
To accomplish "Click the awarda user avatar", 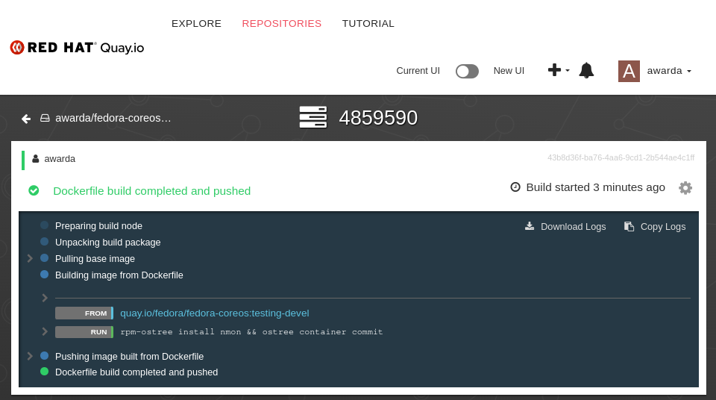I will [629, 72].
